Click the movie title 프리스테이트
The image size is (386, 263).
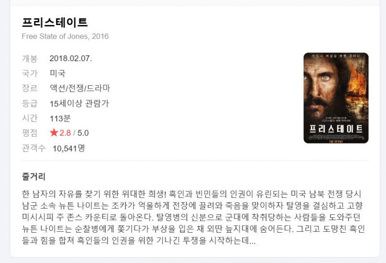[55, 22]
